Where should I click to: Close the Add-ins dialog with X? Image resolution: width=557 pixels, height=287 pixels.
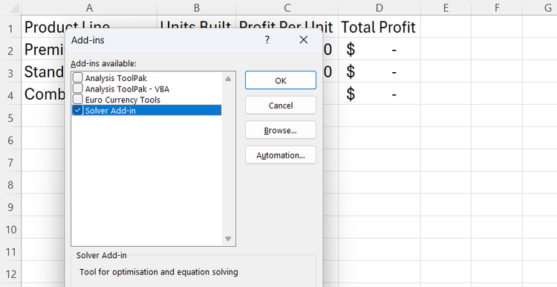(x=303, y=40)
